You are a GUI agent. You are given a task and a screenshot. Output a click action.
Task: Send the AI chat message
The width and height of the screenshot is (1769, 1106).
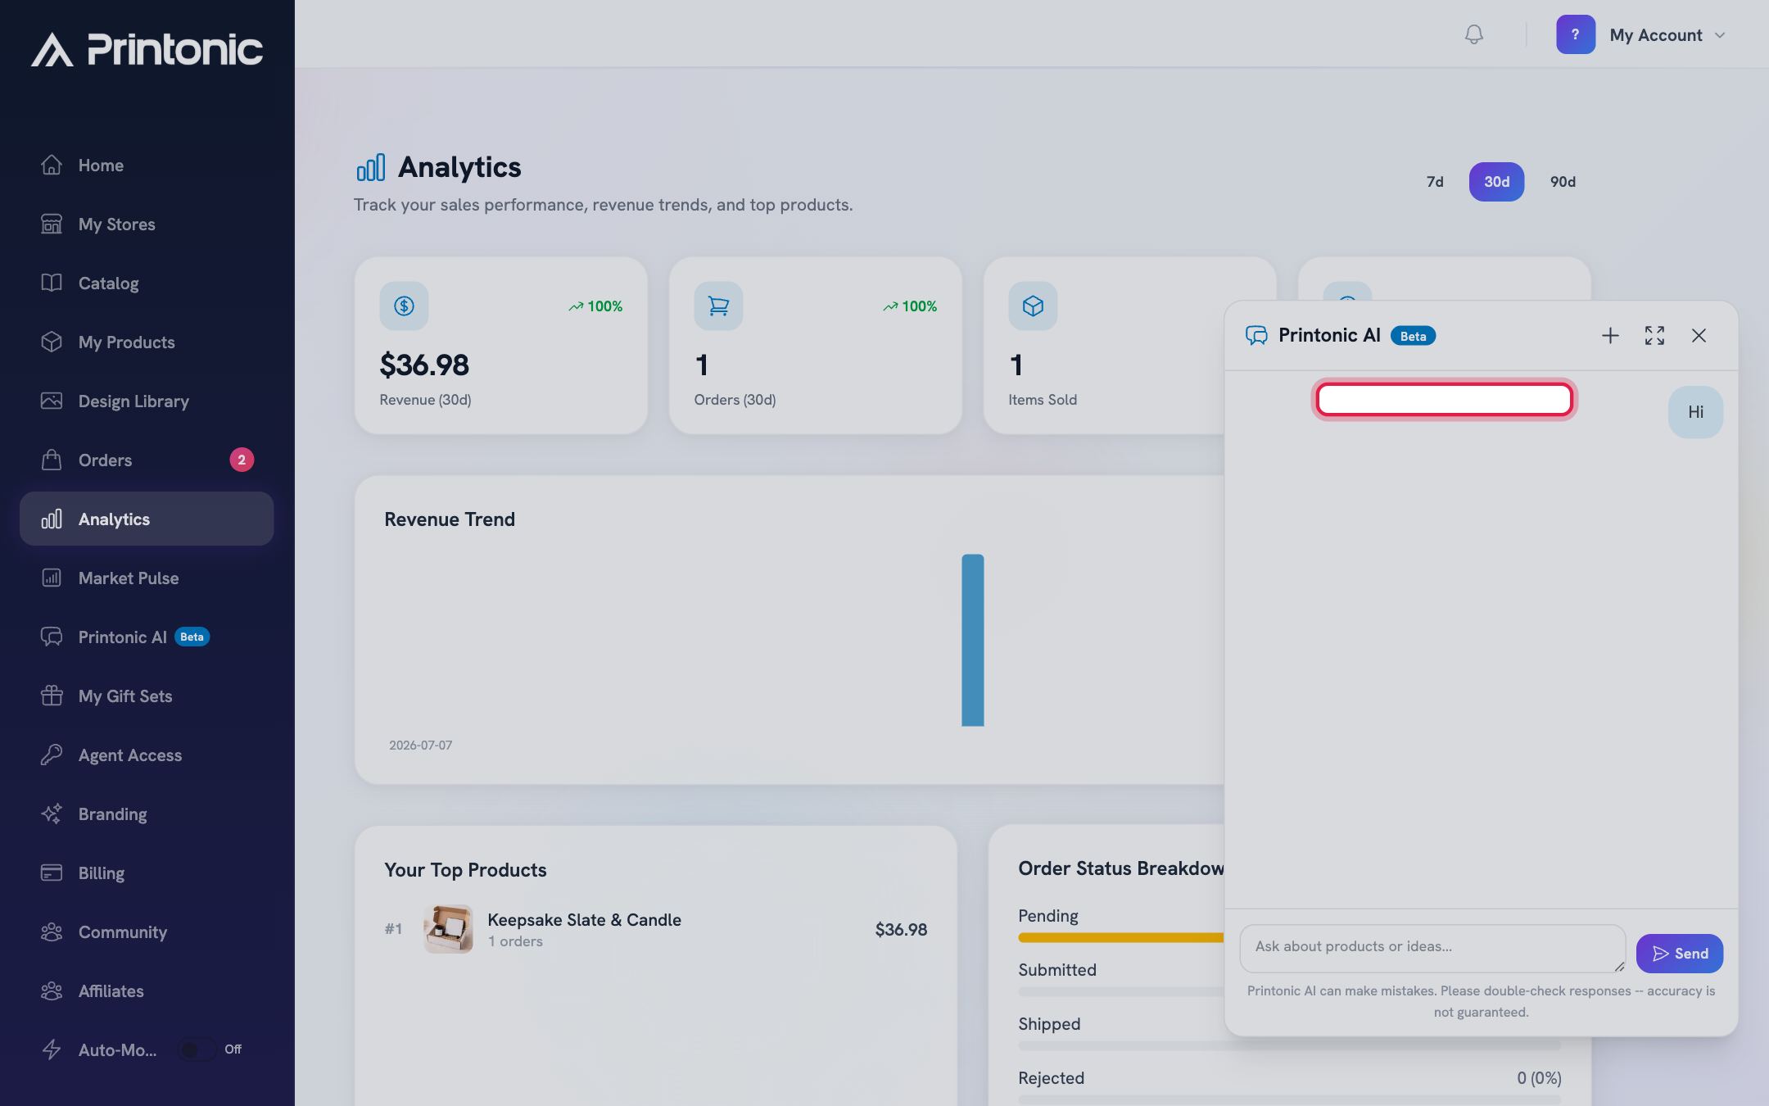pyautogui.click(x=1680, y=954)
